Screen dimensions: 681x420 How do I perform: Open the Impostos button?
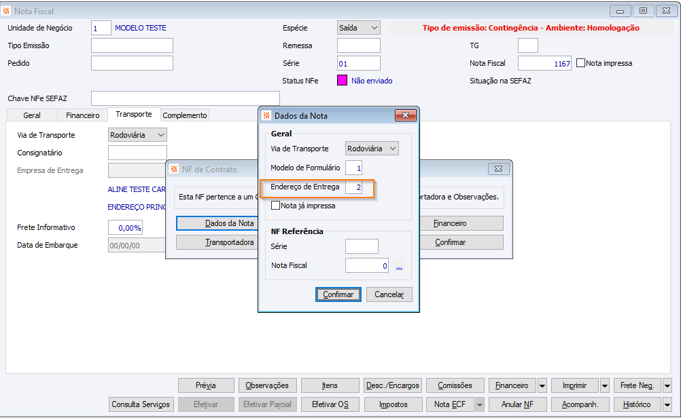[x=393, y=404]
